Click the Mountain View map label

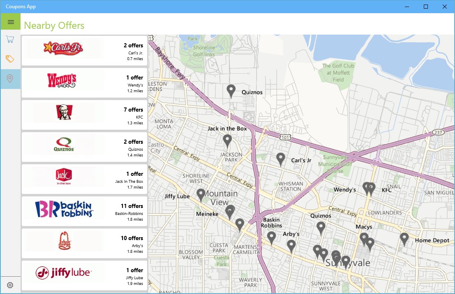coord(221,198)
